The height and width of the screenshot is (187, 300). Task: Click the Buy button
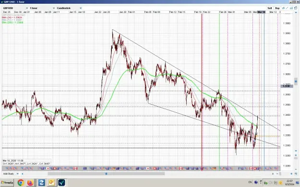[277, 8]
